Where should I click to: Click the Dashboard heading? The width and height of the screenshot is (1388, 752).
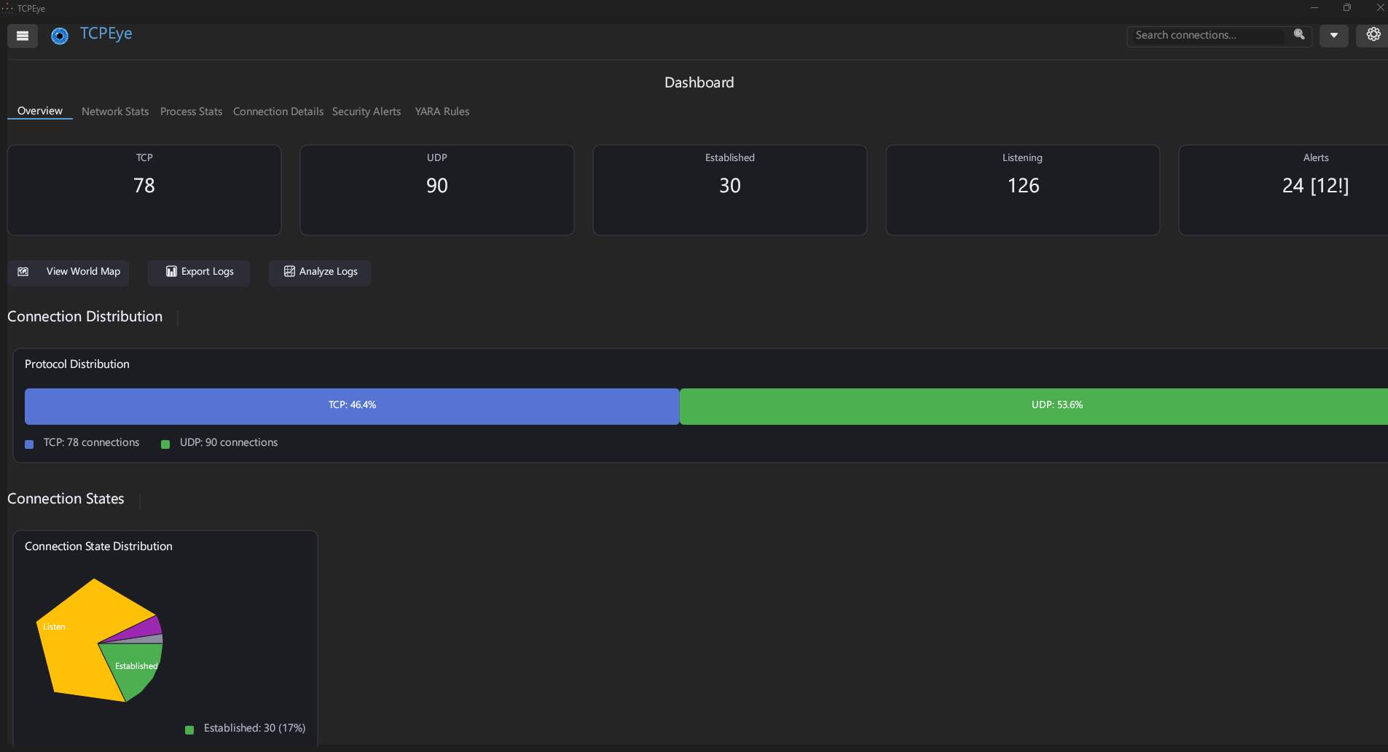[x=699, y=83]
